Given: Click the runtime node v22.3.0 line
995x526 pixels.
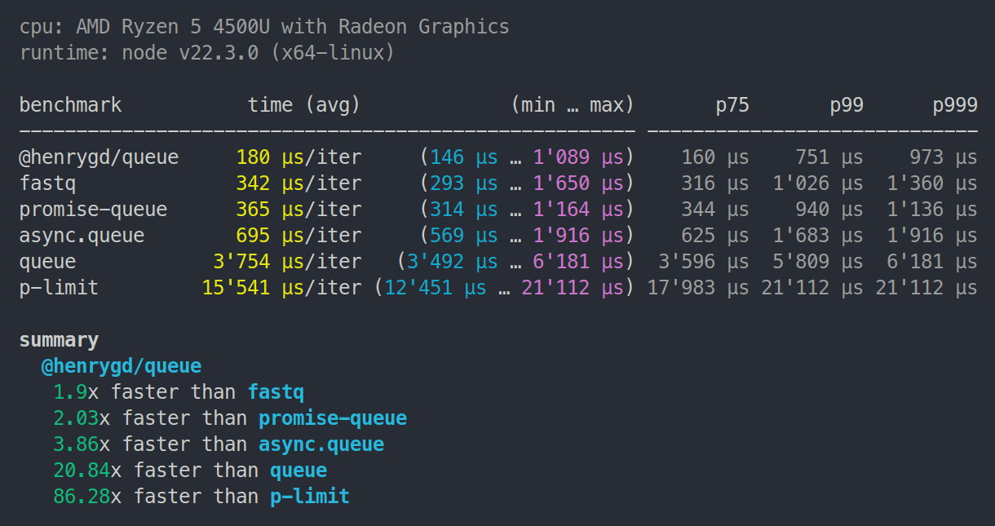Looking at the screenshot, I should [207, 53].
